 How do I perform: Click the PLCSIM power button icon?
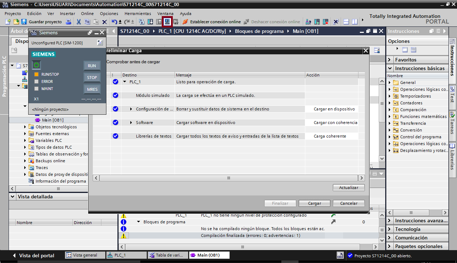36,65
